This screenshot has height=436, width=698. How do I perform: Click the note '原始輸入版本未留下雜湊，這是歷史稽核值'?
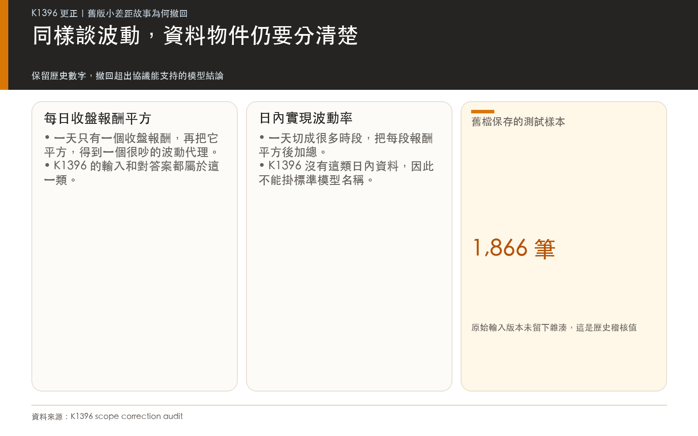tap(554, 327)
